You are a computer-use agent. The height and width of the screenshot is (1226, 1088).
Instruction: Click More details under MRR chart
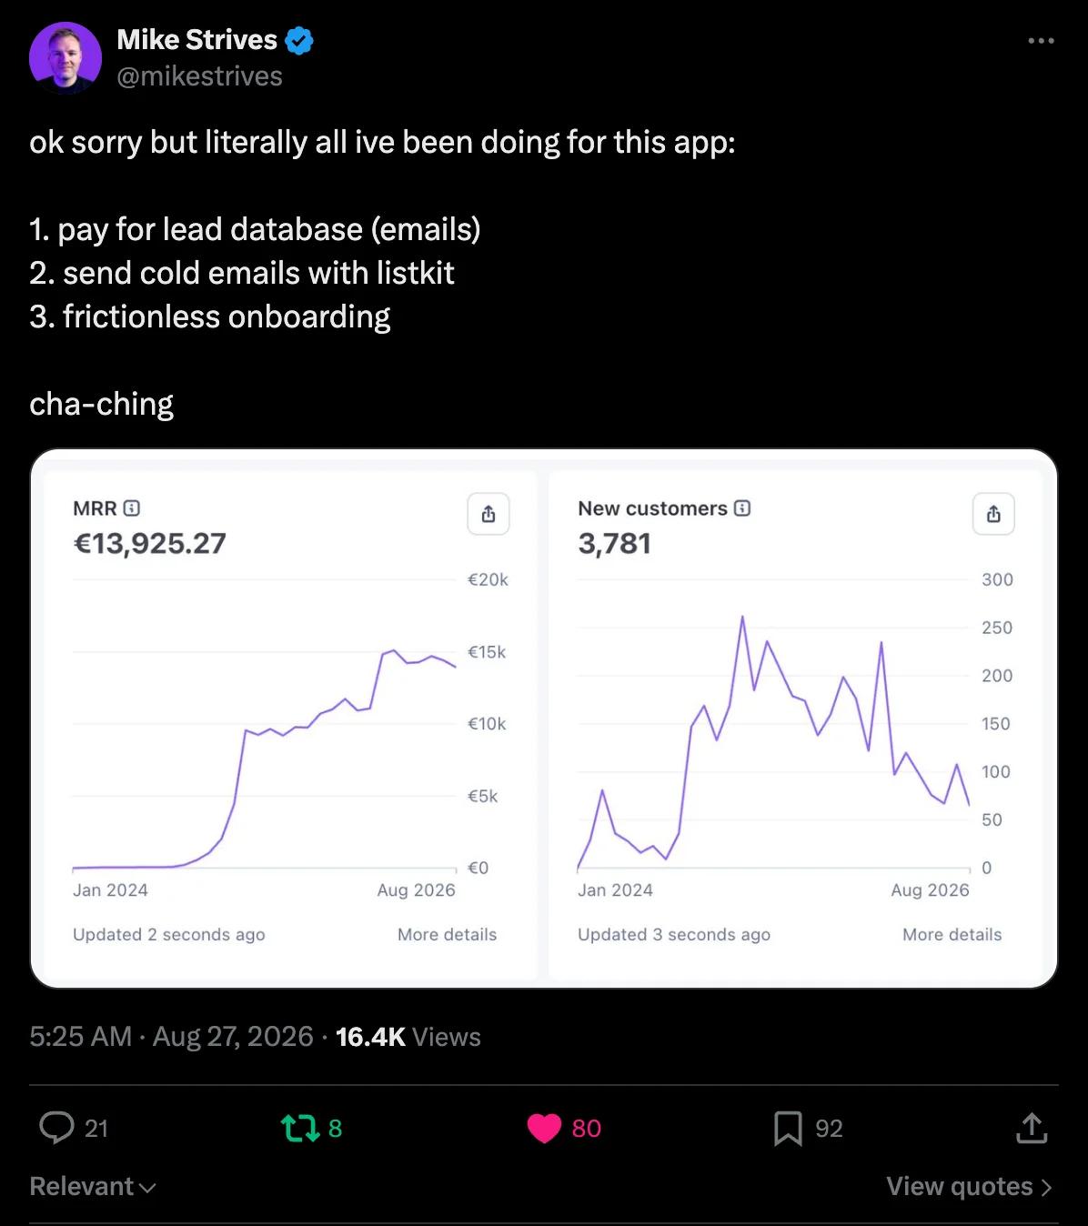pos(447,934)
